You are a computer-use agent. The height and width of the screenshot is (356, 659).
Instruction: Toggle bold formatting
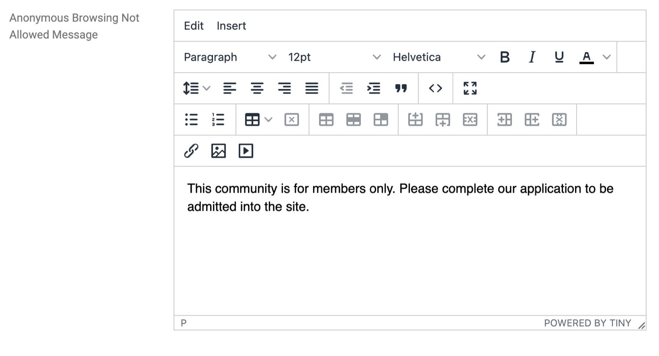tap(505, 57)
